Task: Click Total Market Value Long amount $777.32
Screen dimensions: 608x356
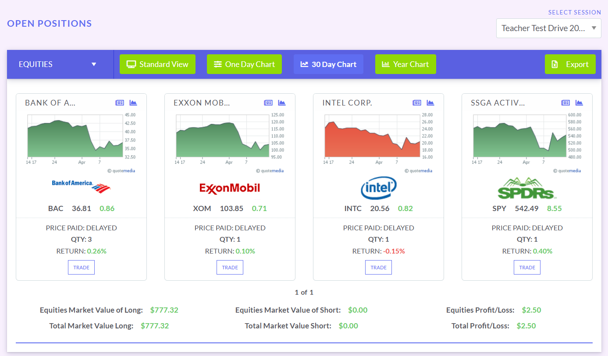Action: pyautogui.click(x=155, y=326)
